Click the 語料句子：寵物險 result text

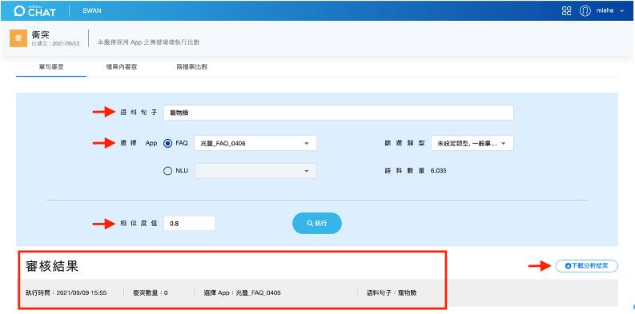(x=391, y=292)
